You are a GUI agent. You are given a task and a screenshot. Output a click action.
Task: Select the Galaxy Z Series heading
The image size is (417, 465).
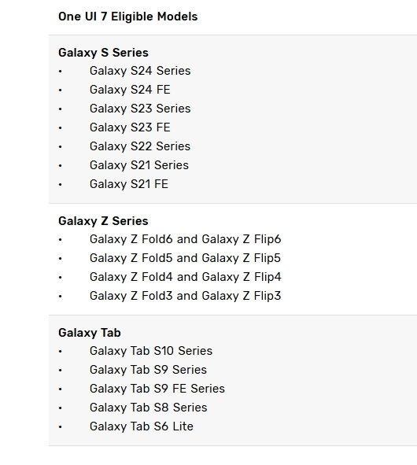point(103,221)
